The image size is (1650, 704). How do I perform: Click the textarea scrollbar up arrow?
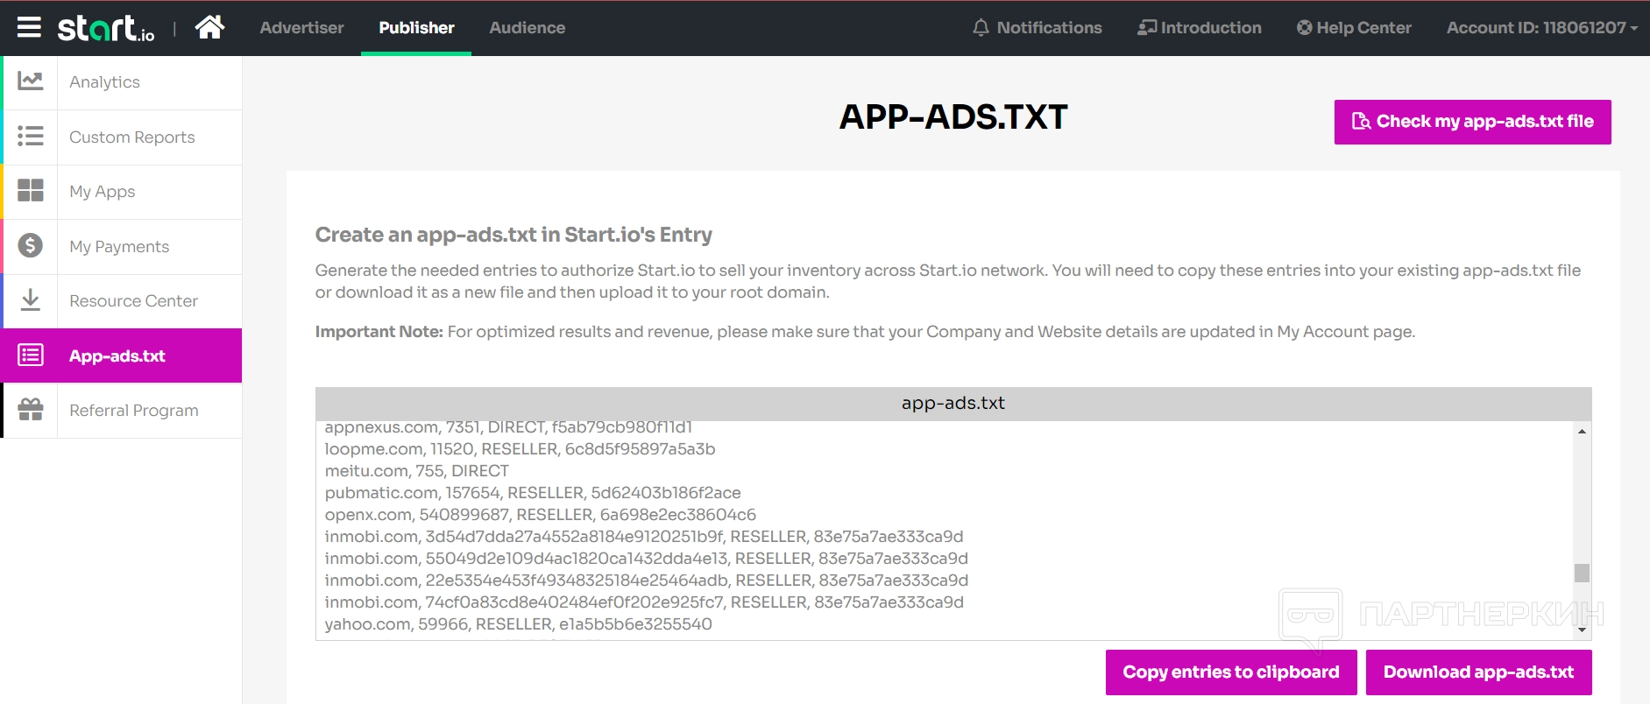point(1582,432)
